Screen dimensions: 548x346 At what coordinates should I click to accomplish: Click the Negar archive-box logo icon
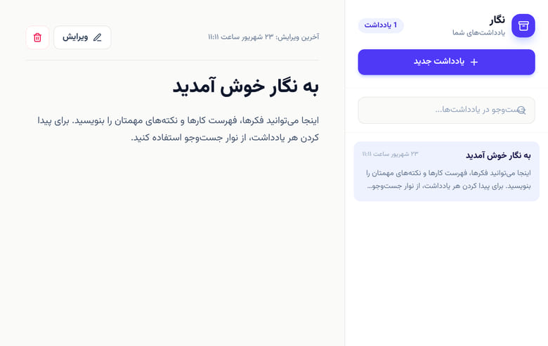[523, 25]
